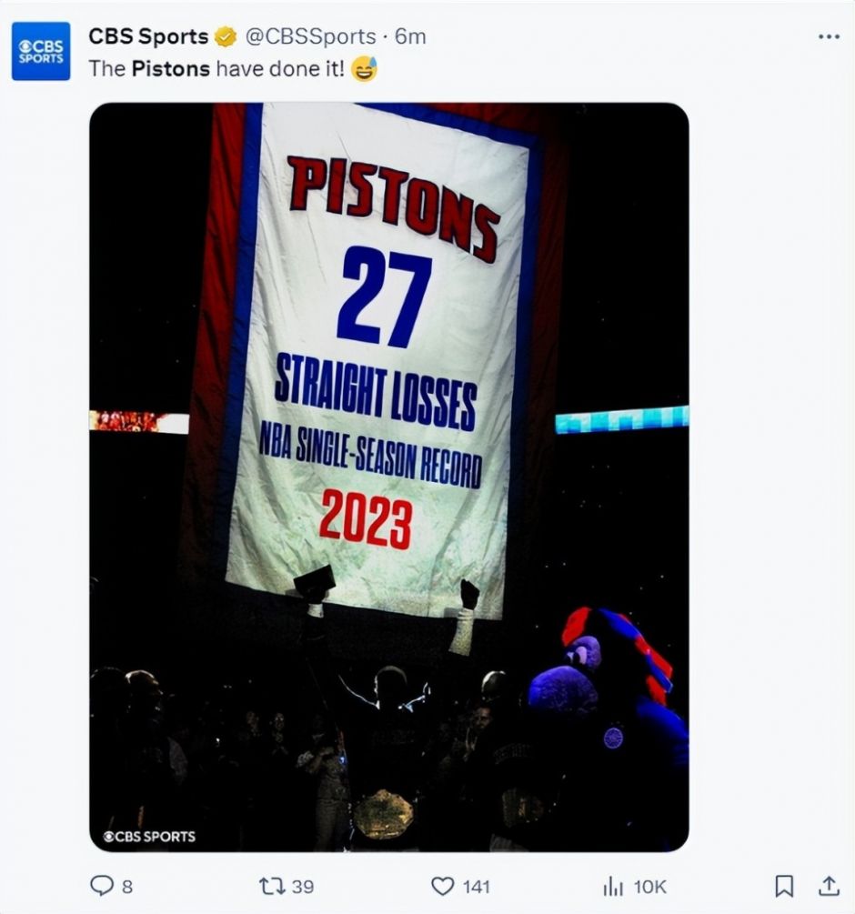Open the @CBSSports handle link
The width and height of the screenshot is (855, 914).
(x=310, y=36)
